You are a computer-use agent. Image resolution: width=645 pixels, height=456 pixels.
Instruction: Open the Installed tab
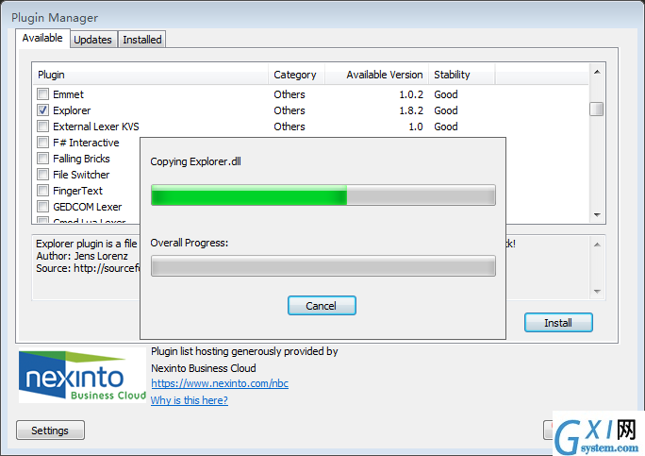click(142, 40)
